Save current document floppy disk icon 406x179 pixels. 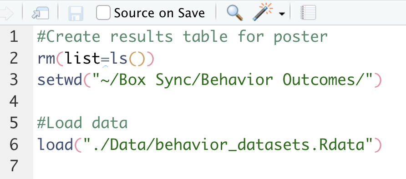[76, 14]
